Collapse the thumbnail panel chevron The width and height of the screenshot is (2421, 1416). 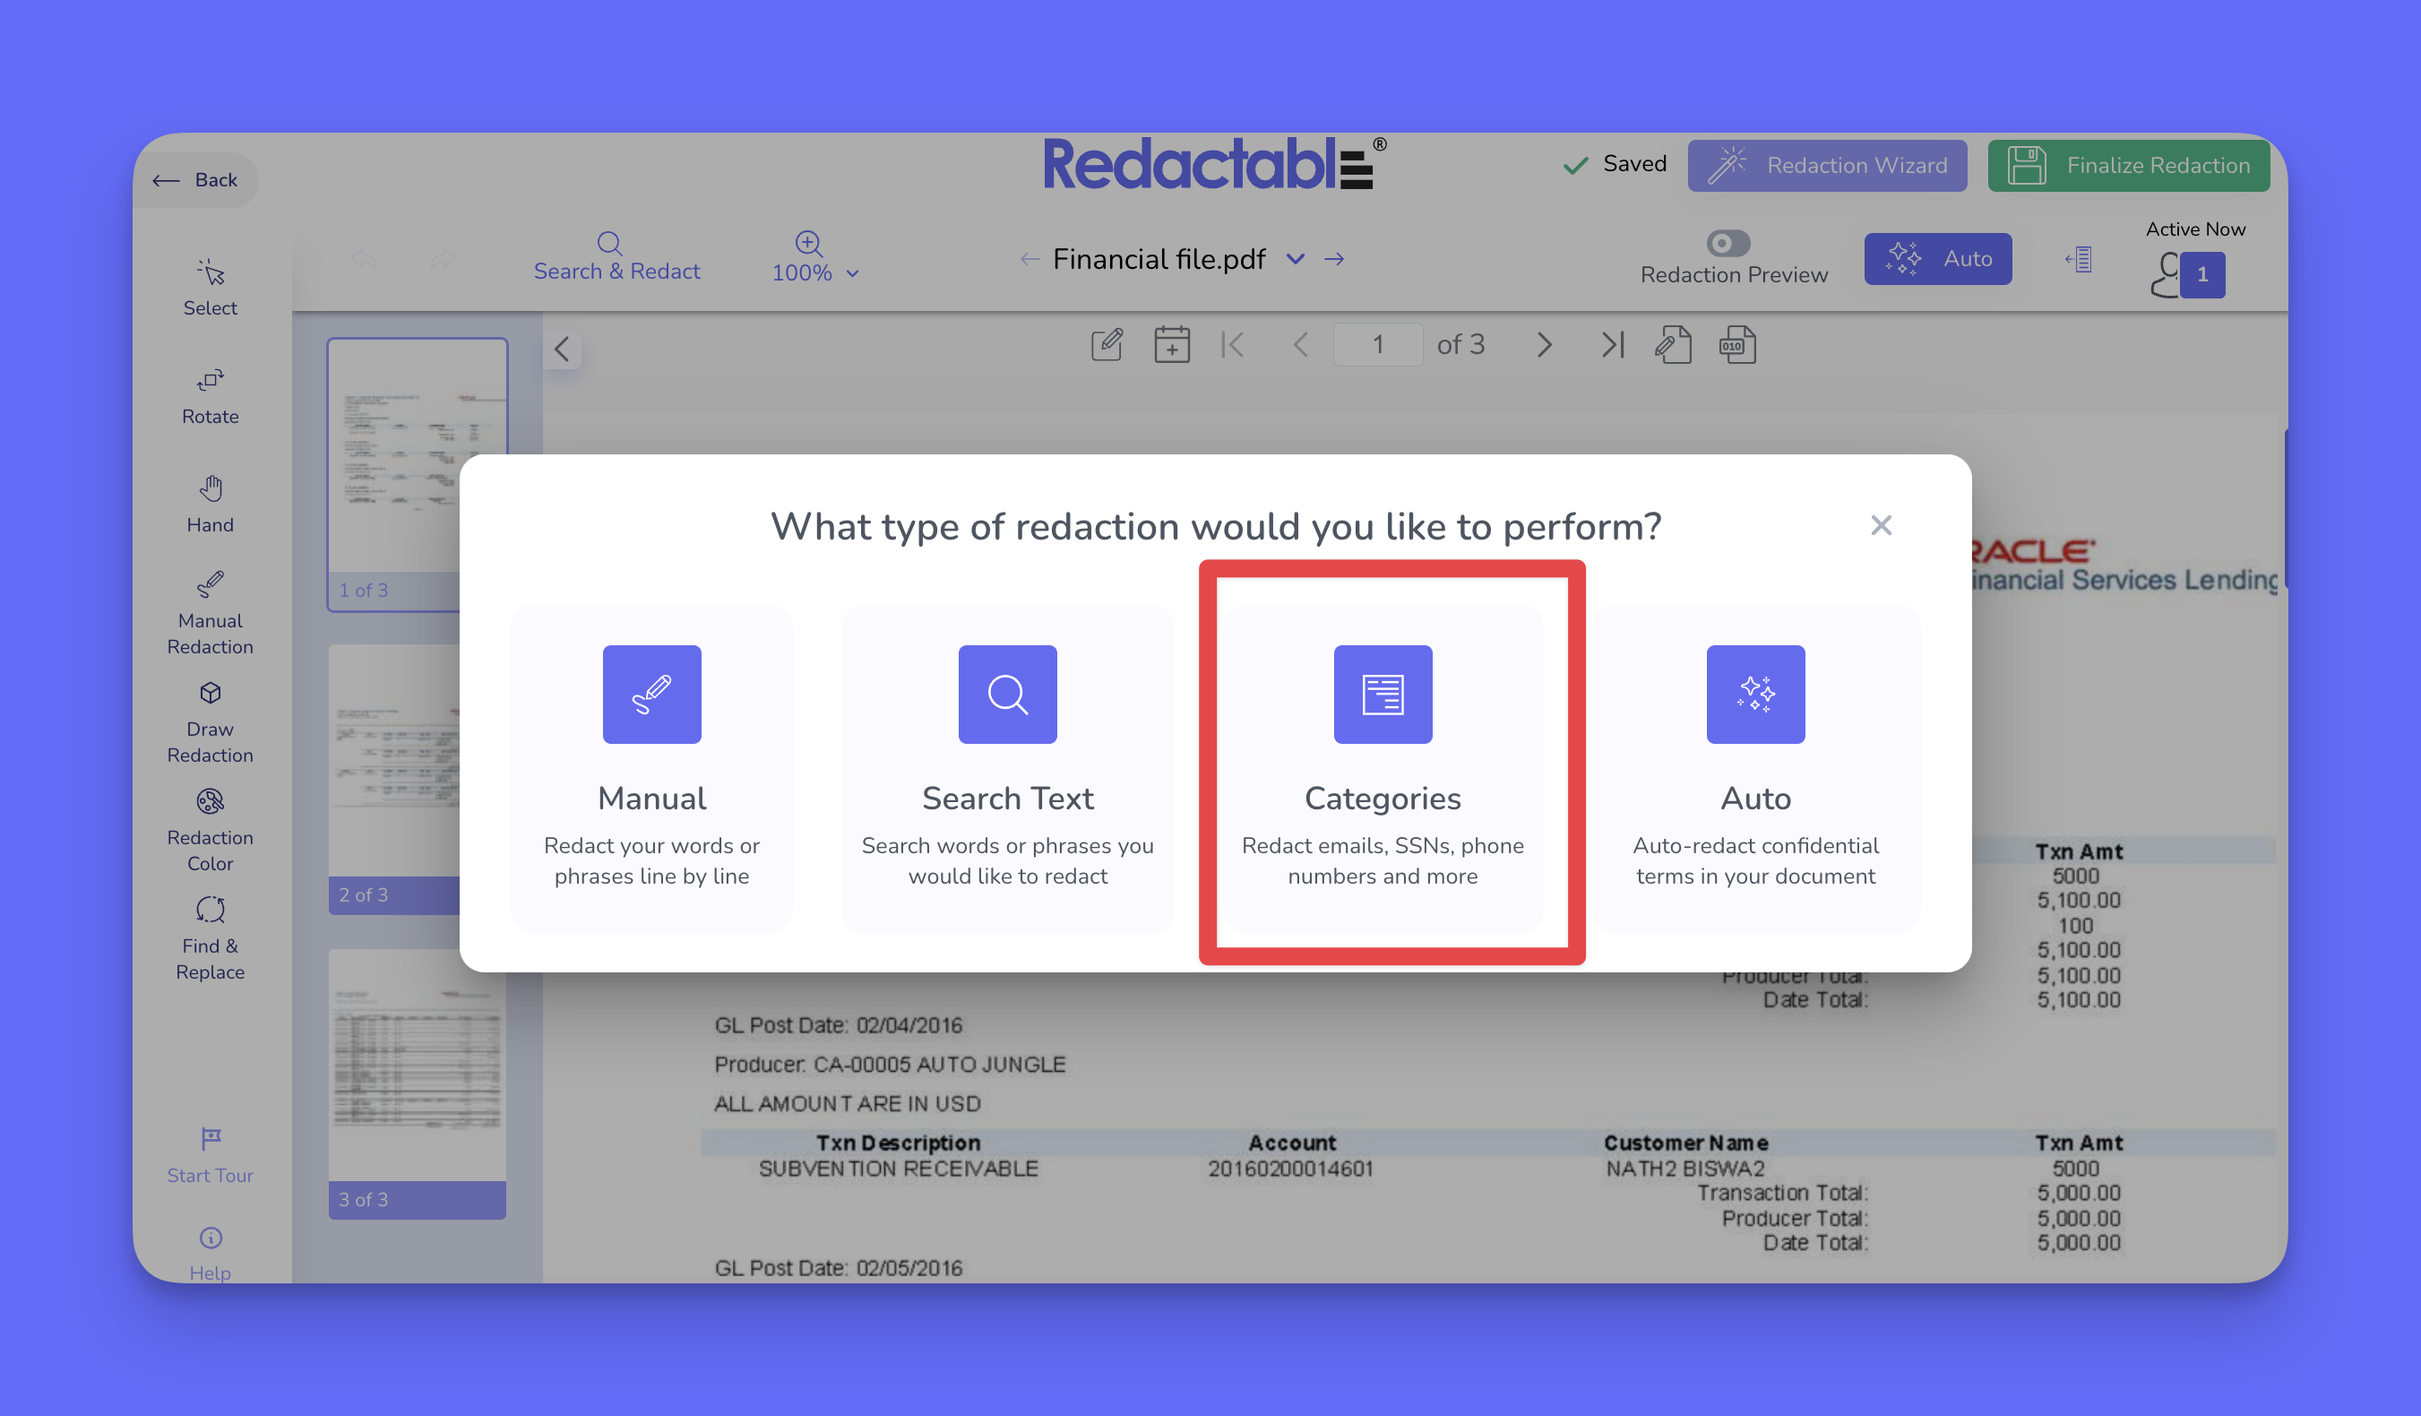pos(562,349)
